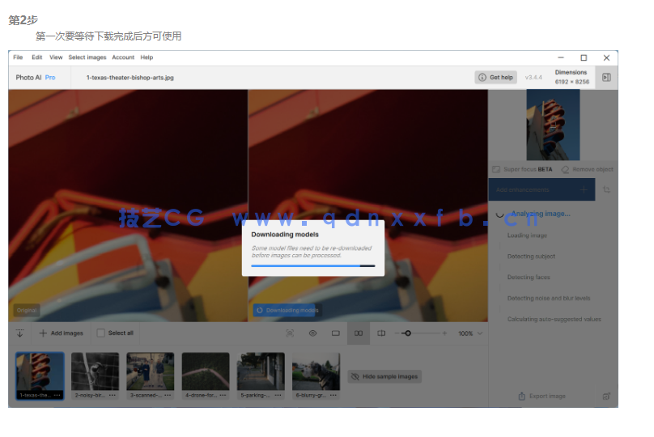Open options menu for 3-scanned-... image
This screenshot has height=437, width=654.
tap(168, 395)
